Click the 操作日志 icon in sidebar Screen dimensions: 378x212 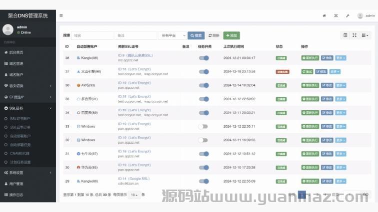(x=6, y=195)
